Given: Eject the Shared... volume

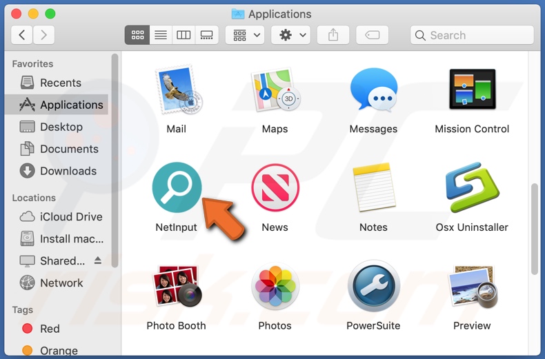Looking at the screenshot, I should 98,260.
